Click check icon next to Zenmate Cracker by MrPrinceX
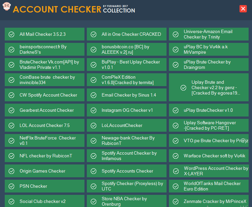252x207 pixels. [176, 201]
